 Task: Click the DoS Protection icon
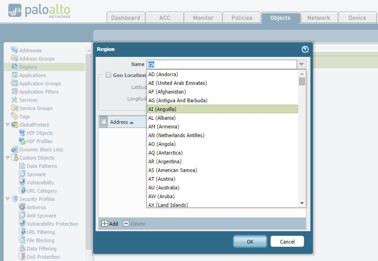(x=22, y=256)
